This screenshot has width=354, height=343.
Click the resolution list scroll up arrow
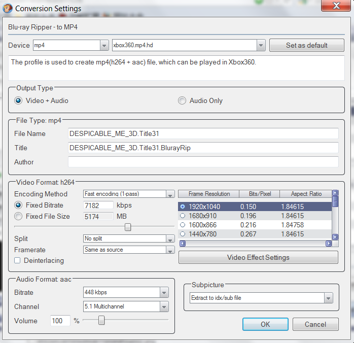pos(335,193)
